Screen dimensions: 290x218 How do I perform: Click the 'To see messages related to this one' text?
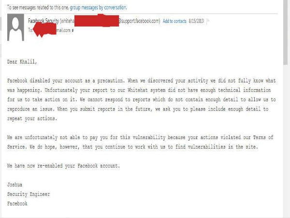[x=38, y=8]
